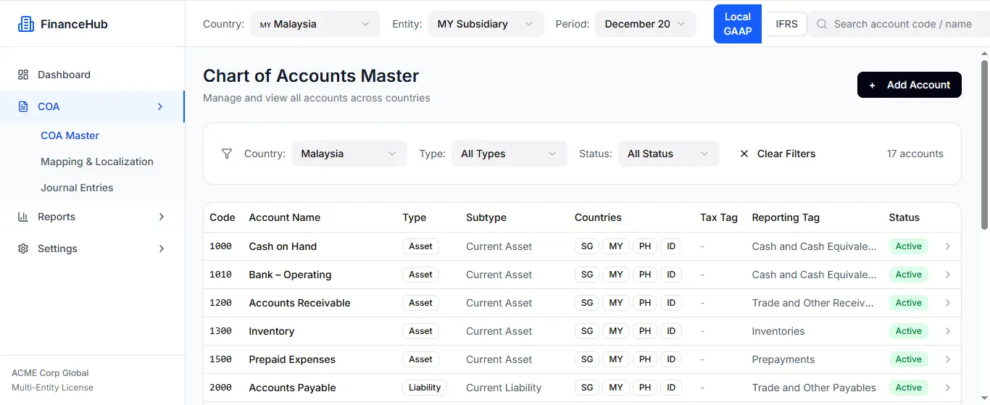This screenshot has height=405, width=990.
Task: Open the Type filter All Types
Action: coord(509,154)
